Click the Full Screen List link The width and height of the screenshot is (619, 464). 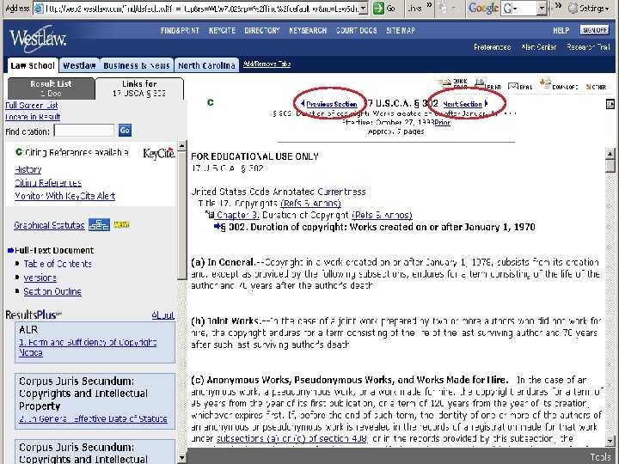point(32,106)
